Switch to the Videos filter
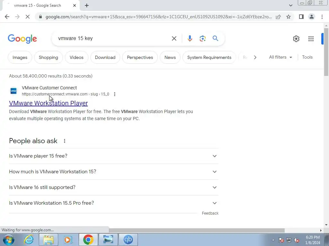This screenshot has width=329, height=246. [76, 57]
